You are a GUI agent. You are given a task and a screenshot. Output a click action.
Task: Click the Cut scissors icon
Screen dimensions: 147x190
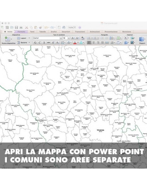click(27, 27)
